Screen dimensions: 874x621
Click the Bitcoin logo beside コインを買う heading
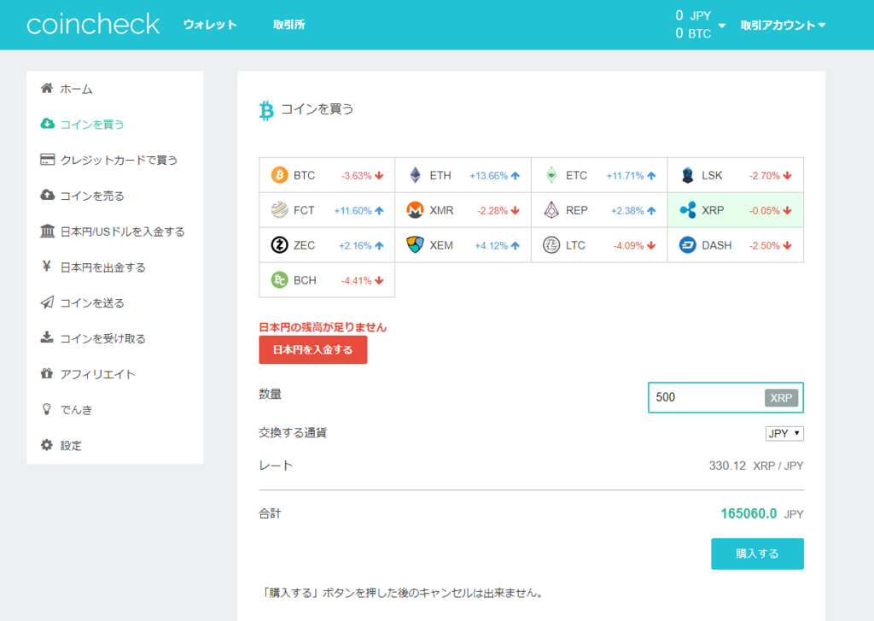266,110
